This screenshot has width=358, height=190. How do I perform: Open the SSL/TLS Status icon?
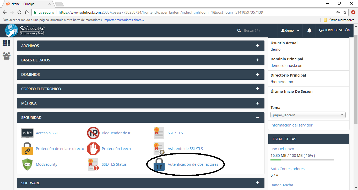(93, 164)
